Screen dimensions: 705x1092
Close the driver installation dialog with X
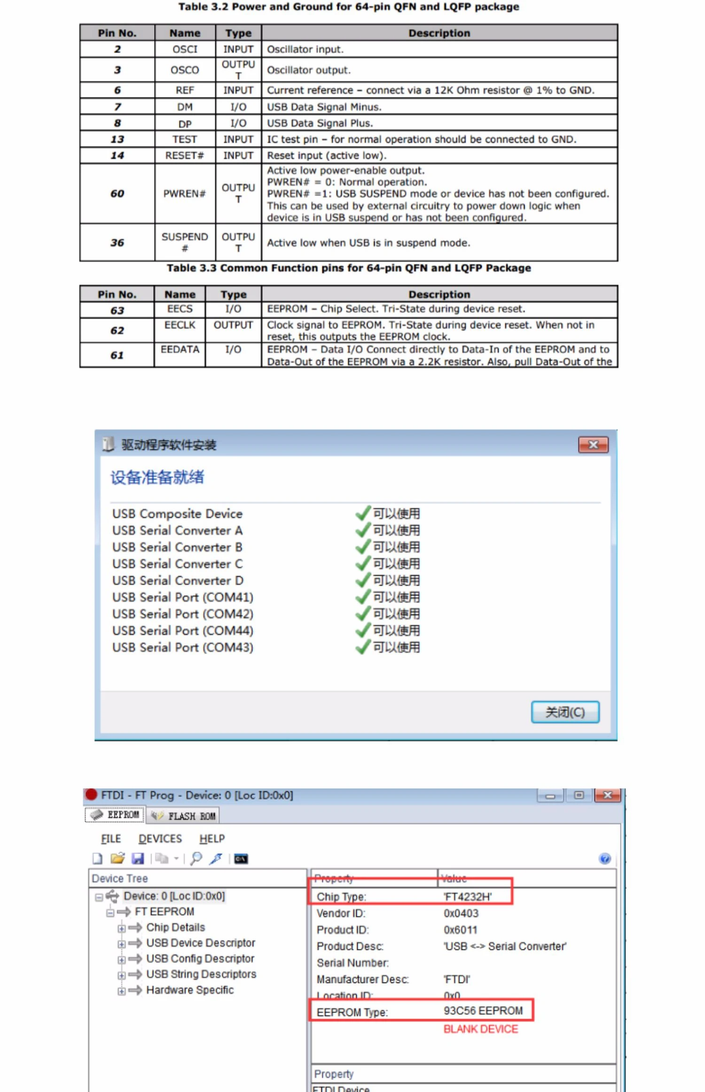point(593,444)
